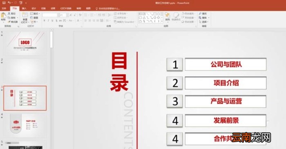Expand the shapes gallery More arrow
This screenshot has width=286, height=149.
[162, 22]
